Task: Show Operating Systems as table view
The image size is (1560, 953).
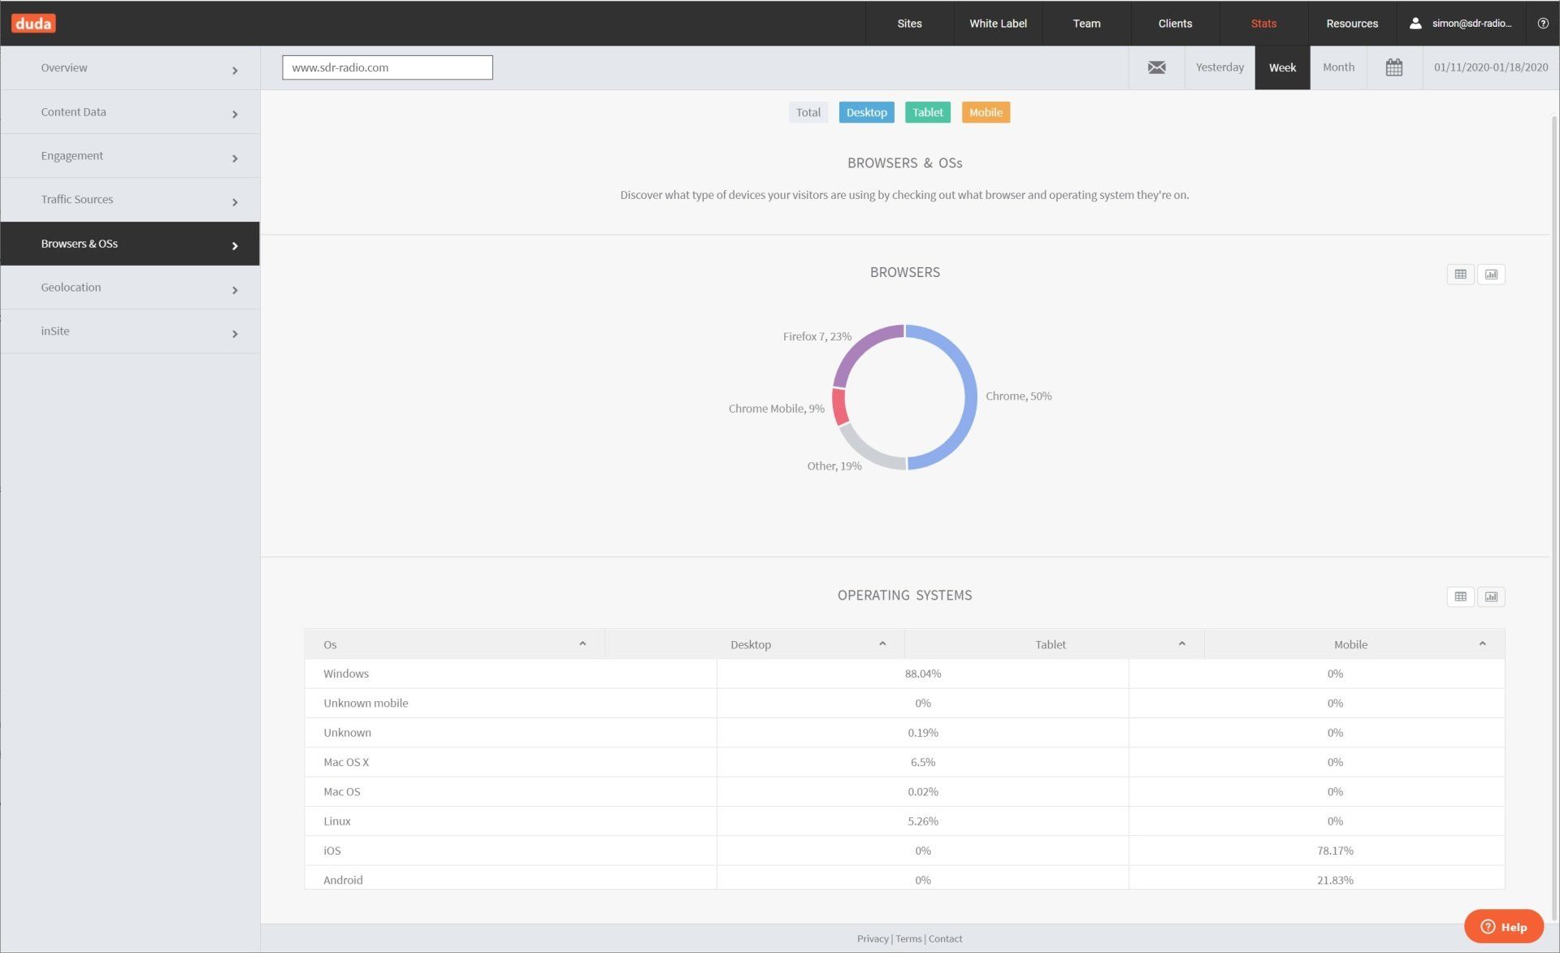Action: click(x=1460, y=597)
